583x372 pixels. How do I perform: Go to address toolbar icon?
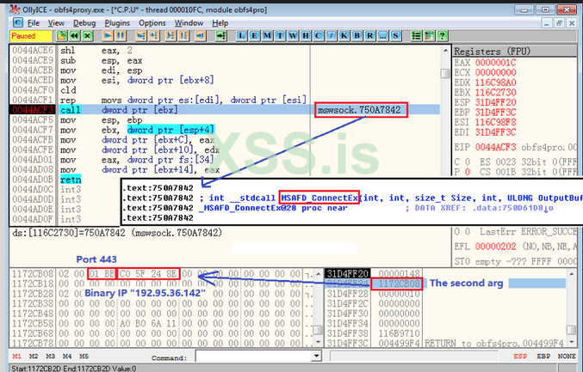(x=221, y=36)
